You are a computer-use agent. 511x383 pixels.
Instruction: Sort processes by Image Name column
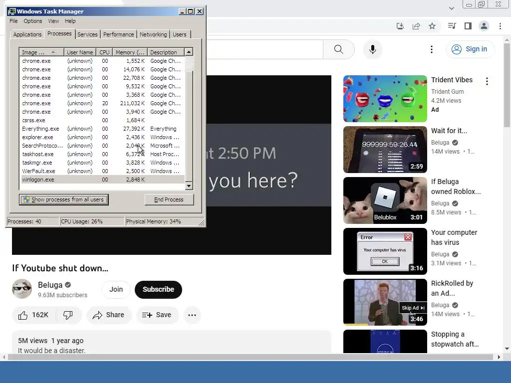click(41, 52)
